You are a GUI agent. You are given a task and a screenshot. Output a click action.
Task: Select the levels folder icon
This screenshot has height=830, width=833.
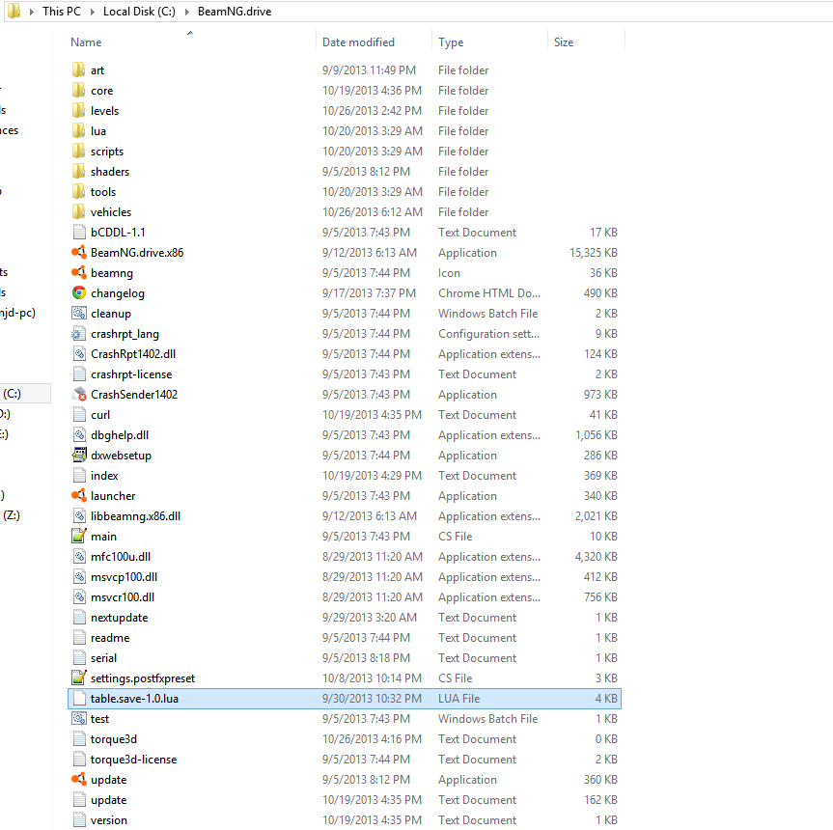[x=78, y=110]
